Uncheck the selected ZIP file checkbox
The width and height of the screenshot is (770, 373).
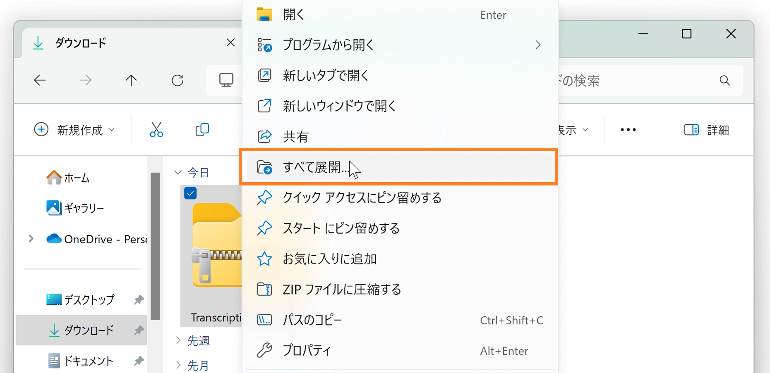point(190,193)
